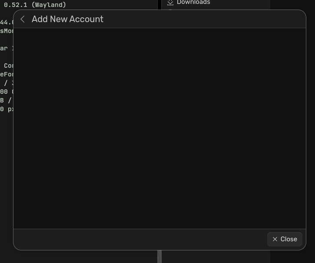Screen dimensions: 315x263
Task: Click the Downloads arrow icon
Action: (x=170, y=3)
